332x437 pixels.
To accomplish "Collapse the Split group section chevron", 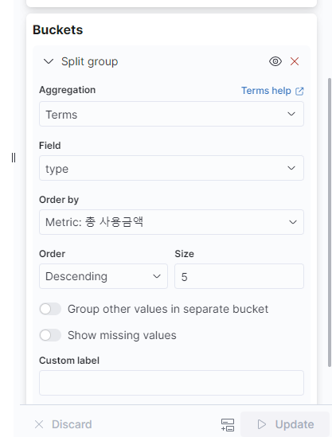I will click(49, 61).
